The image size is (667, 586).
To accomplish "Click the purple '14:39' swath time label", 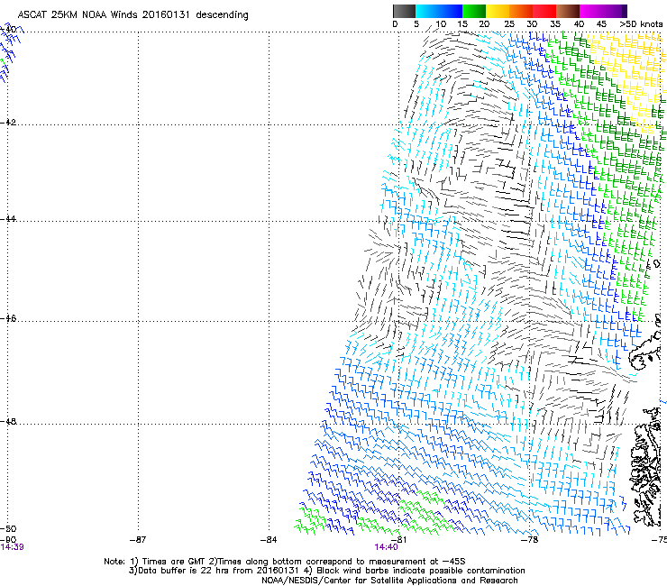I will pyautogui.click(x=12, y=547).
